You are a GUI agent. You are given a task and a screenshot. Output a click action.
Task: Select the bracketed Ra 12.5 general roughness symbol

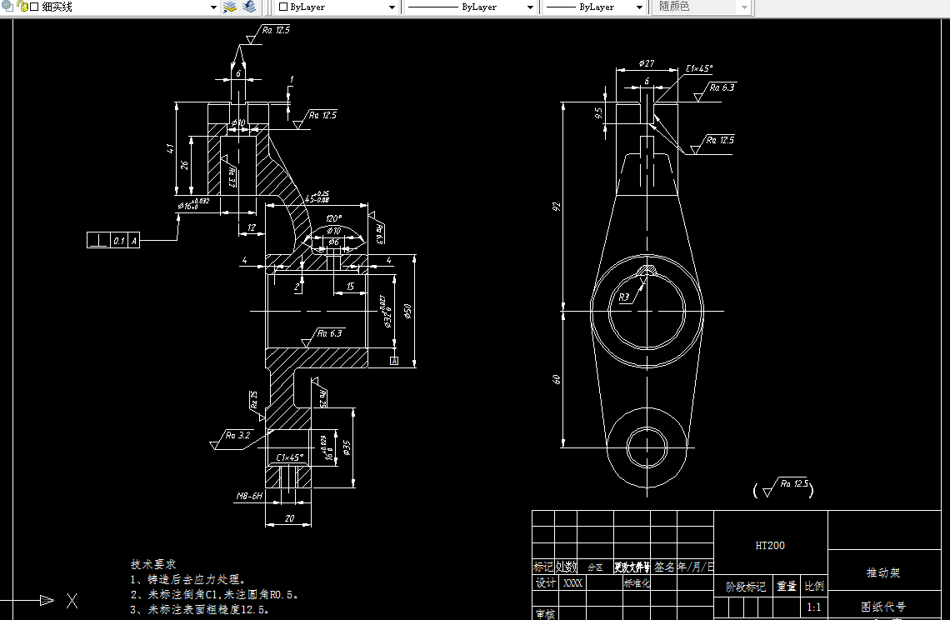point(783,487)
